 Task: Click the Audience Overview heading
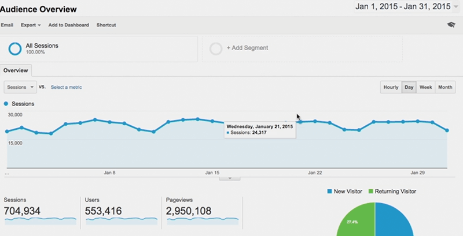pos(38,9)
